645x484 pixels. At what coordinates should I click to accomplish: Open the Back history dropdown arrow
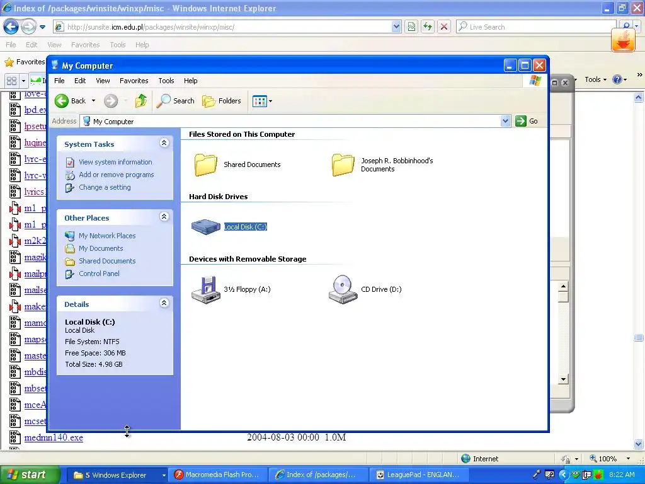click(x=93, y=101)
